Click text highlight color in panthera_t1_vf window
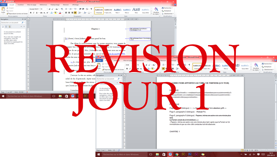This screenshot has height=157, width=277. [56, 13]
